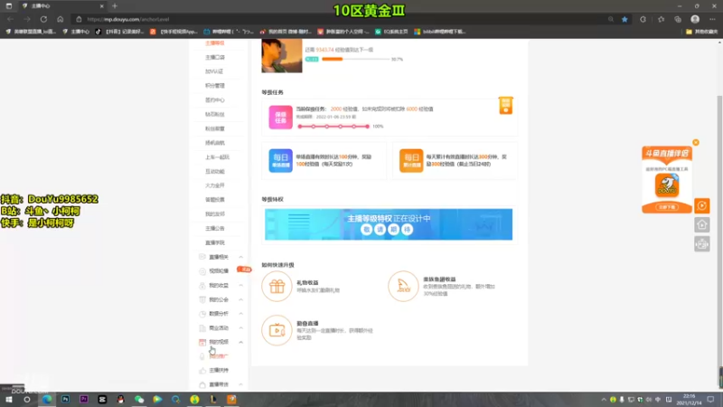
Task: Select 积分管理 in the sidebar
Action: point(215,86)
